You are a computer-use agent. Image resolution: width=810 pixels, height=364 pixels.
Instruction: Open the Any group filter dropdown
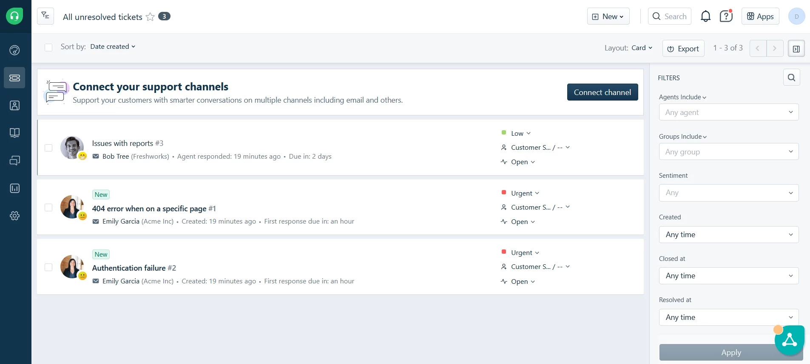click(729, 151)
